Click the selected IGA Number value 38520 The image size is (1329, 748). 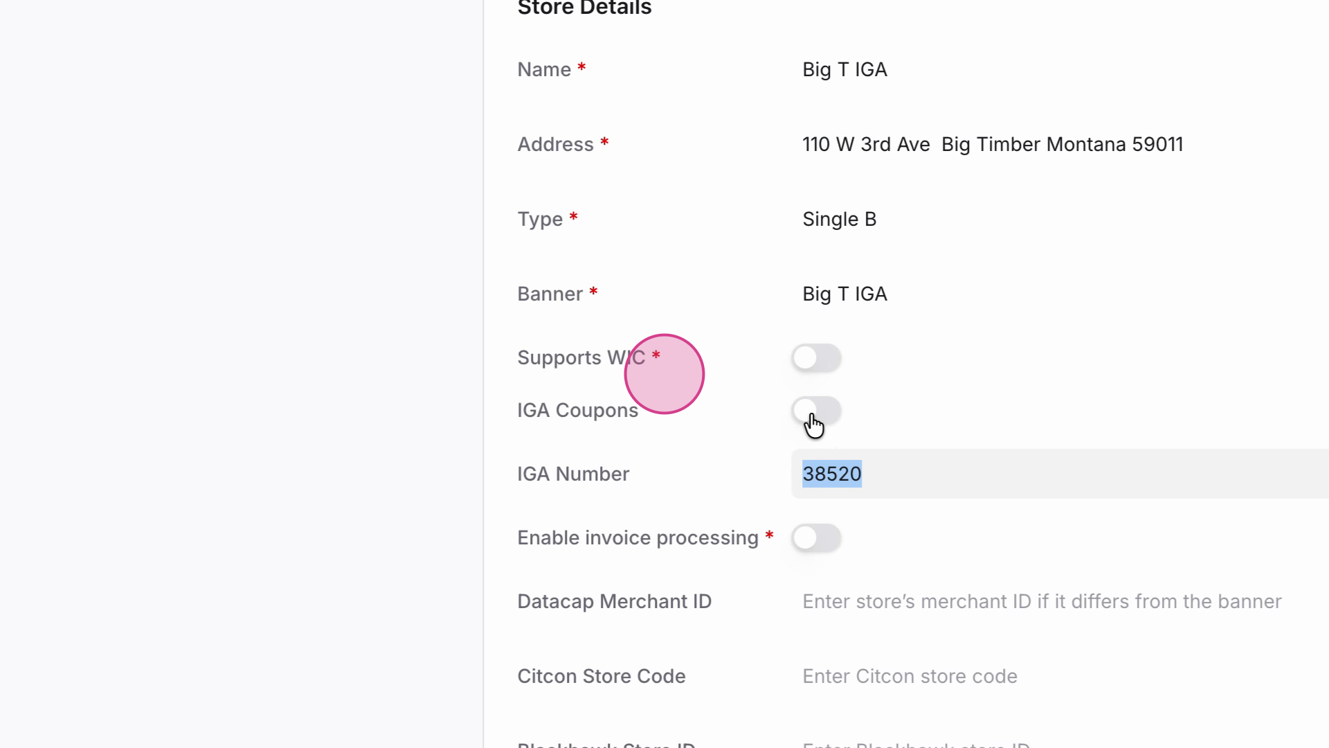(831, 474)
